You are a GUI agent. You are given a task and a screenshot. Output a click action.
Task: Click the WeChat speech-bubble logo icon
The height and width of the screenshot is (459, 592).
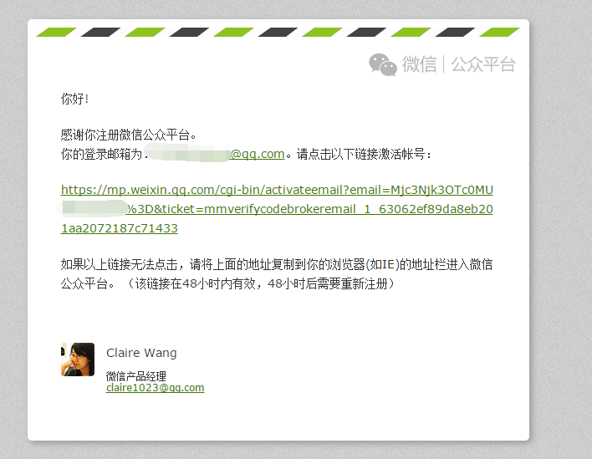(x=382, y=64)
